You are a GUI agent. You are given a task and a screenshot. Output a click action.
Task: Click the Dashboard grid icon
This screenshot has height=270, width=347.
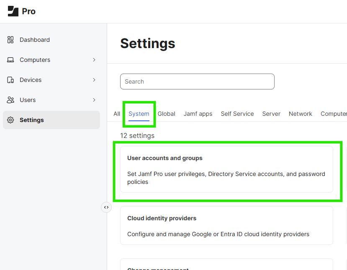[x=10, y=40]
